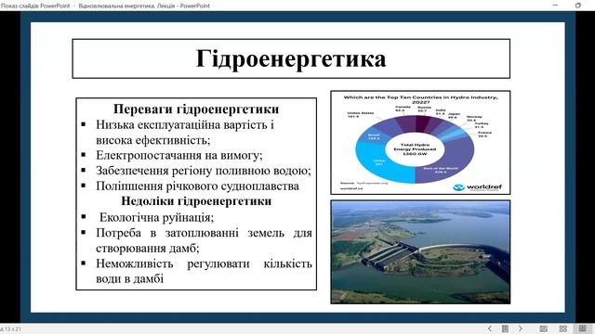Open Slide Sorter view (four squares icon)
The image size is (595, 334).
pos(563,328)
